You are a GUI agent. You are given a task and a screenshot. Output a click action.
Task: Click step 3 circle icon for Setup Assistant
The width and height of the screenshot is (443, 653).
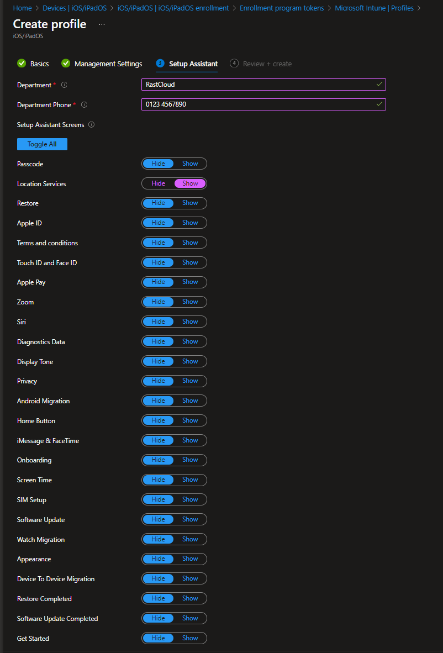click(160, 64)
